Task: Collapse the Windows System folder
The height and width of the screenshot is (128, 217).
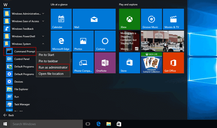Action: click(24, 44)
